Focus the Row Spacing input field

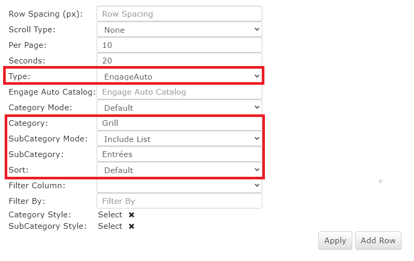(179, 14)
